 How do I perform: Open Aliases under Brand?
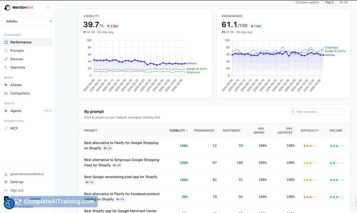28,85
